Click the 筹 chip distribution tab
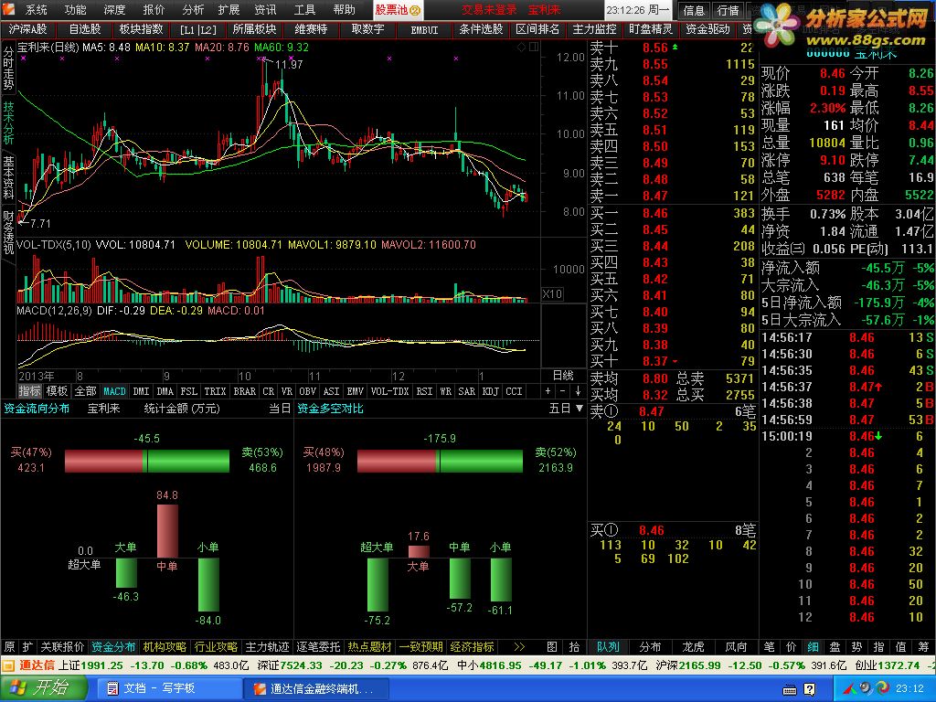The height and width of the screenshot is (702, 936). 923,646
